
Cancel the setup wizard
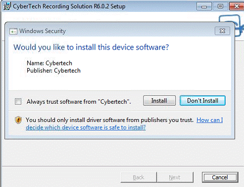pyautogui.click(x=220, y=177)
